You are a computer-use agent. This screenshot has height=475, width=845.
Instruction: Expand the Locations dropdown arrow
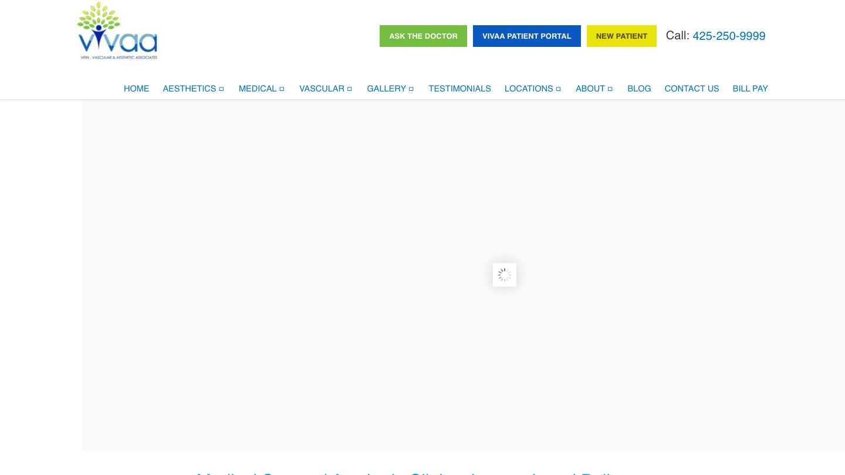[x=558, y=89]
